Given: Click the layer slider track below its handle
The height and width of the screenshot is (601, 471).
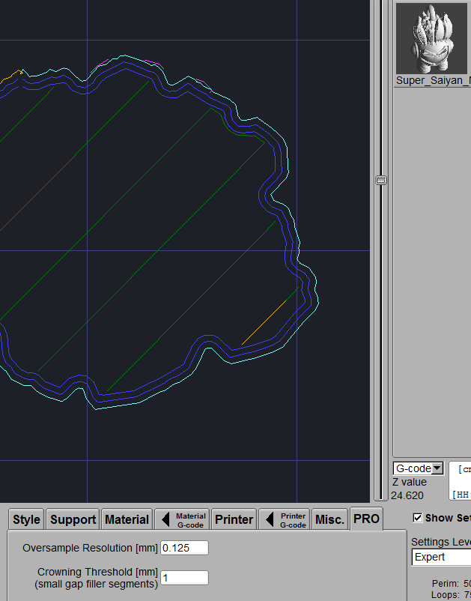Looking at the screenshot, I should (381, 337).
